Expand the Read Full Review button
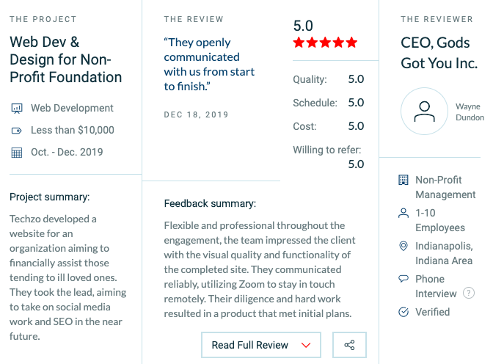This screenshot has height=364, width=493. tap(261, 345)
